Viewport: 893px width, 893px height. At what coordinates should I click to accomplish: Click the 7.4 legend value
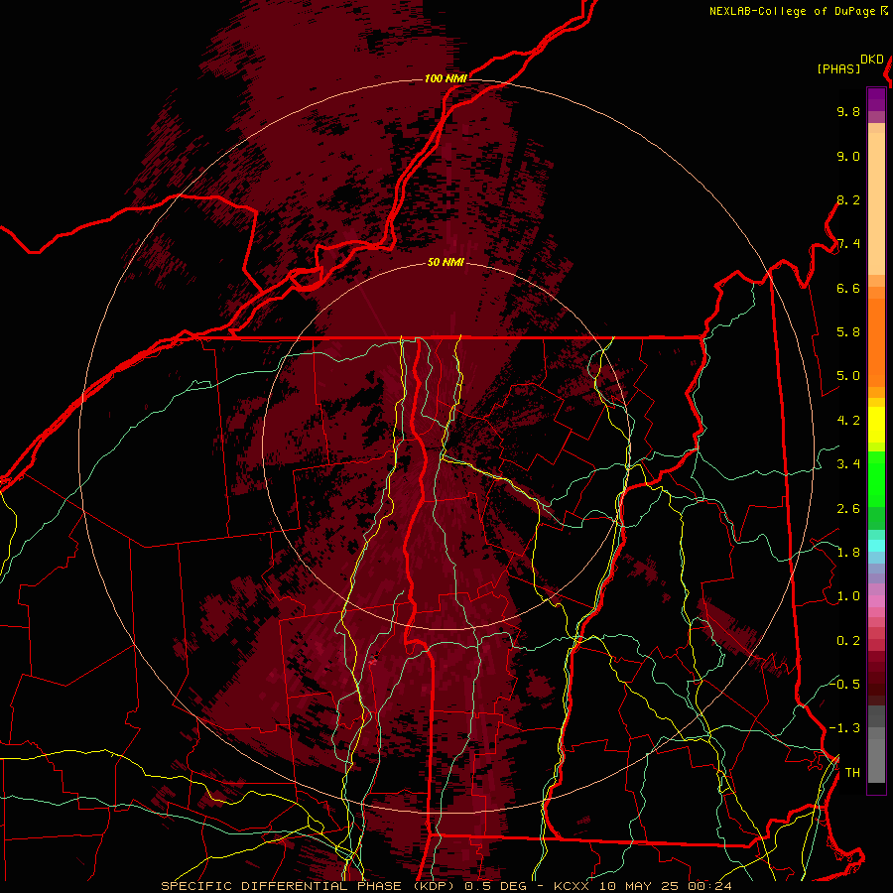point(848,244)
